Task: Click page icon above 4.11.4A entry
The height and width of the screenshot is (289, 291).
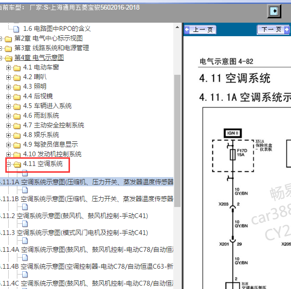Action: tap(25, 241)
